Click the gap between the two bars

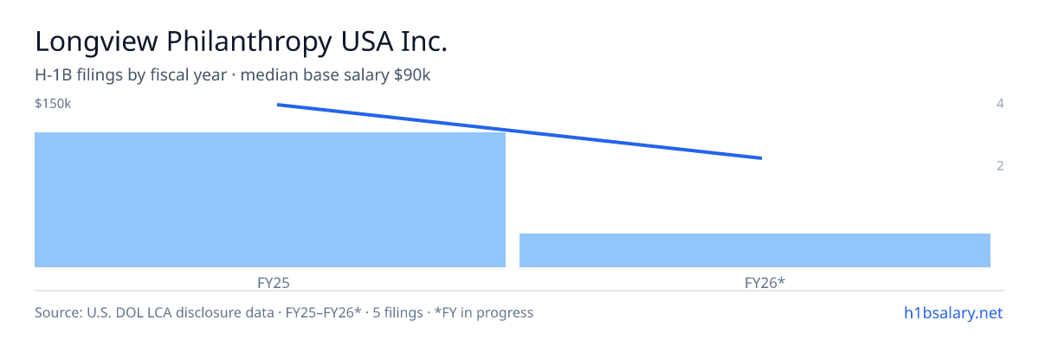(513, 200)
